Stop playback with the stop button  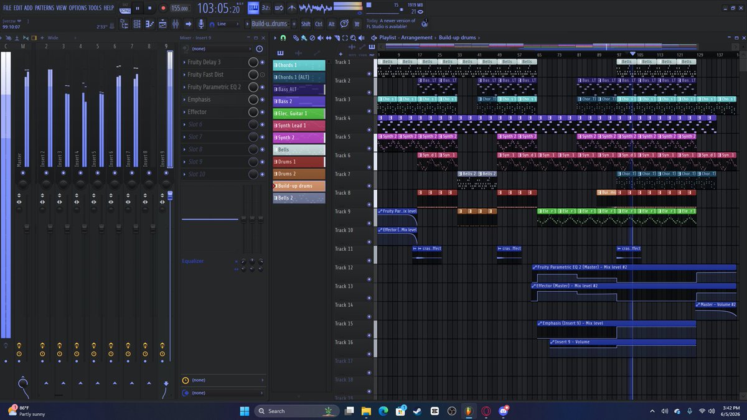[x=150, y=8]
